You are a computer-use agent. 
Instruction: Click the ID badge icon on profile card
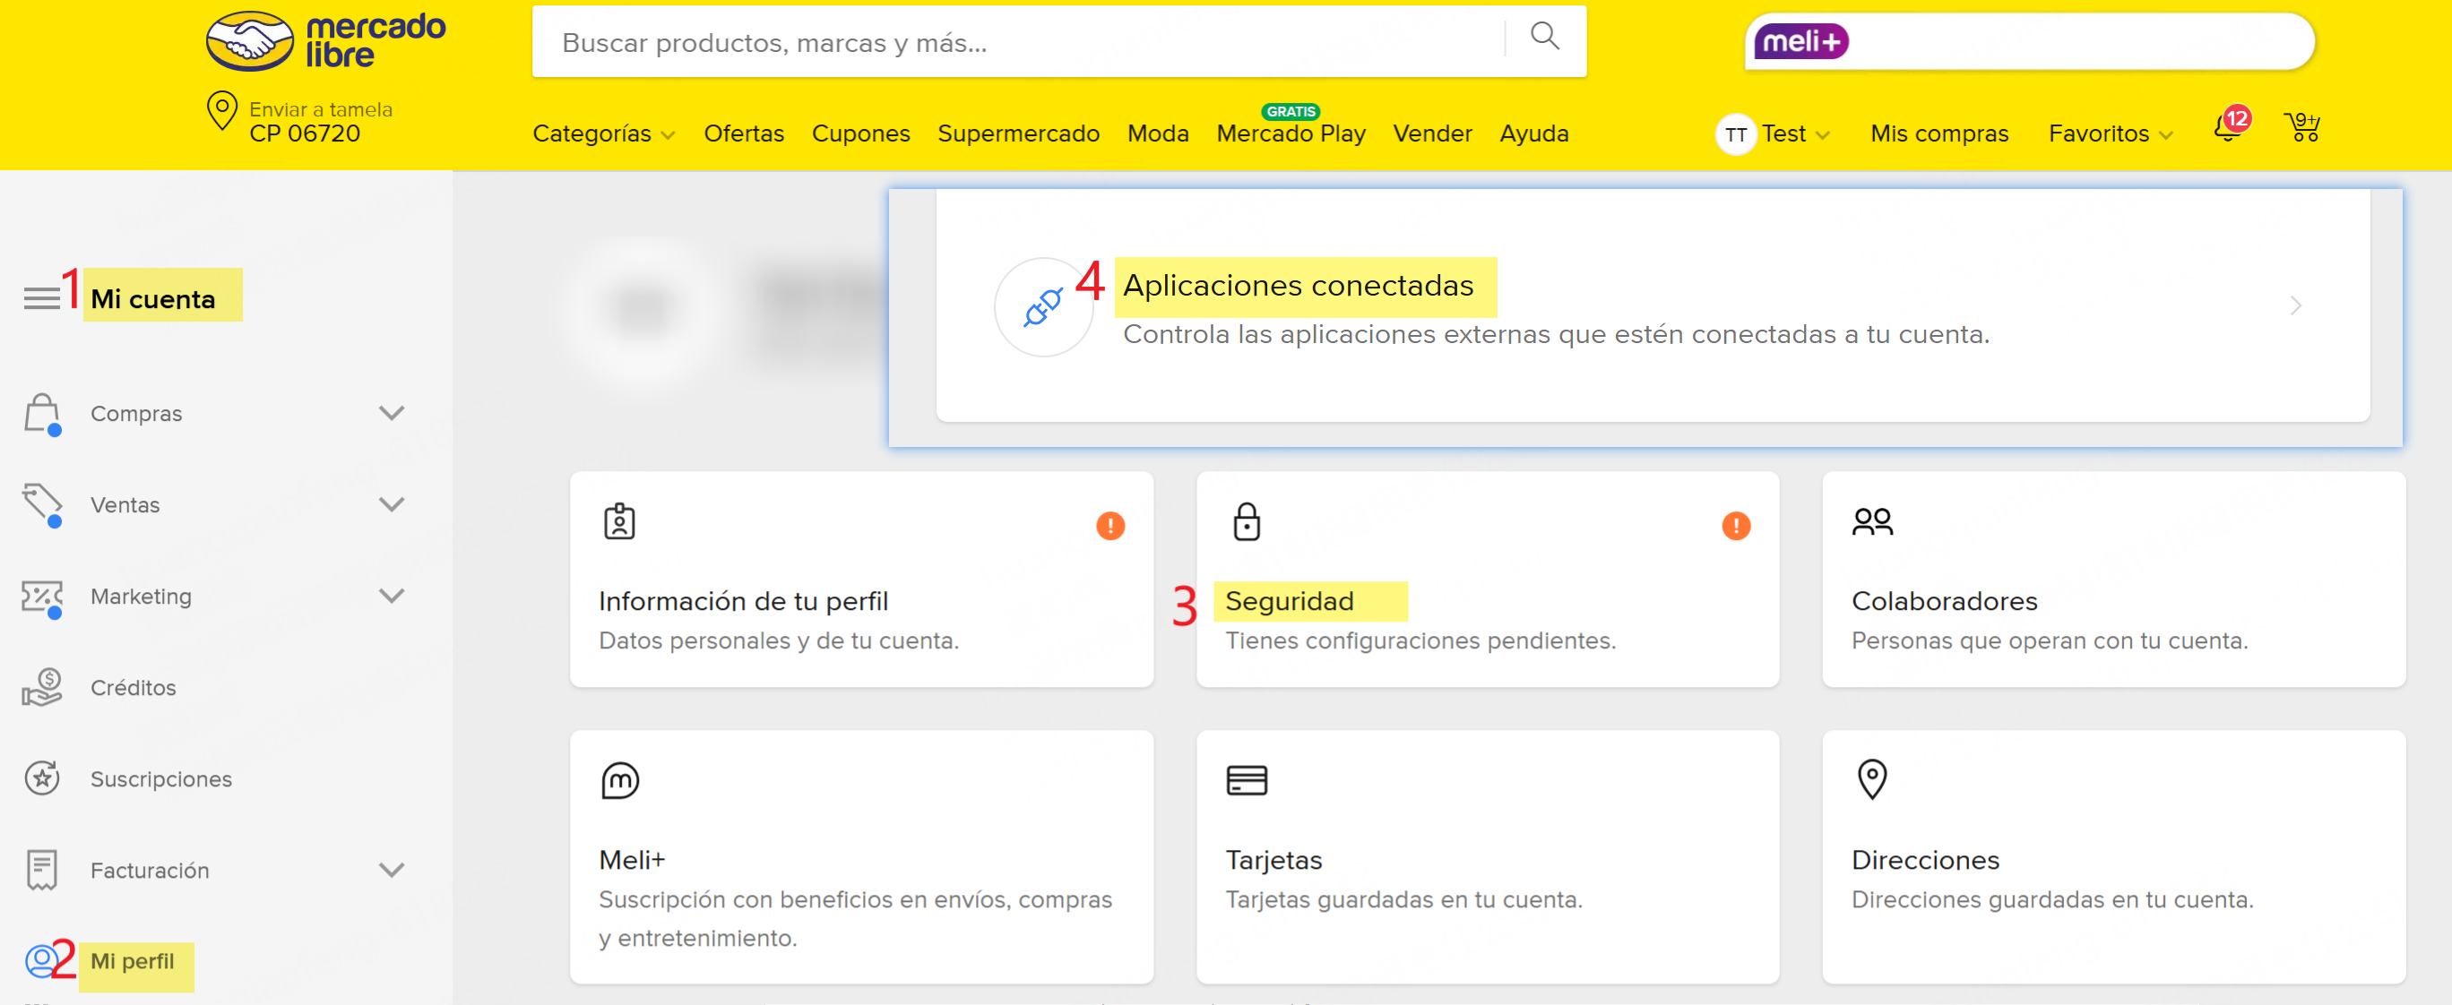tap(619, 521)
